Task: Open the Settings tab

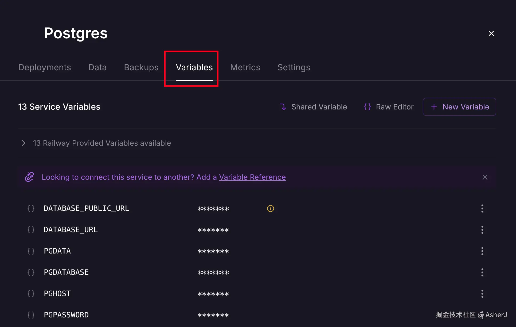Action: [x=294, y=67]
